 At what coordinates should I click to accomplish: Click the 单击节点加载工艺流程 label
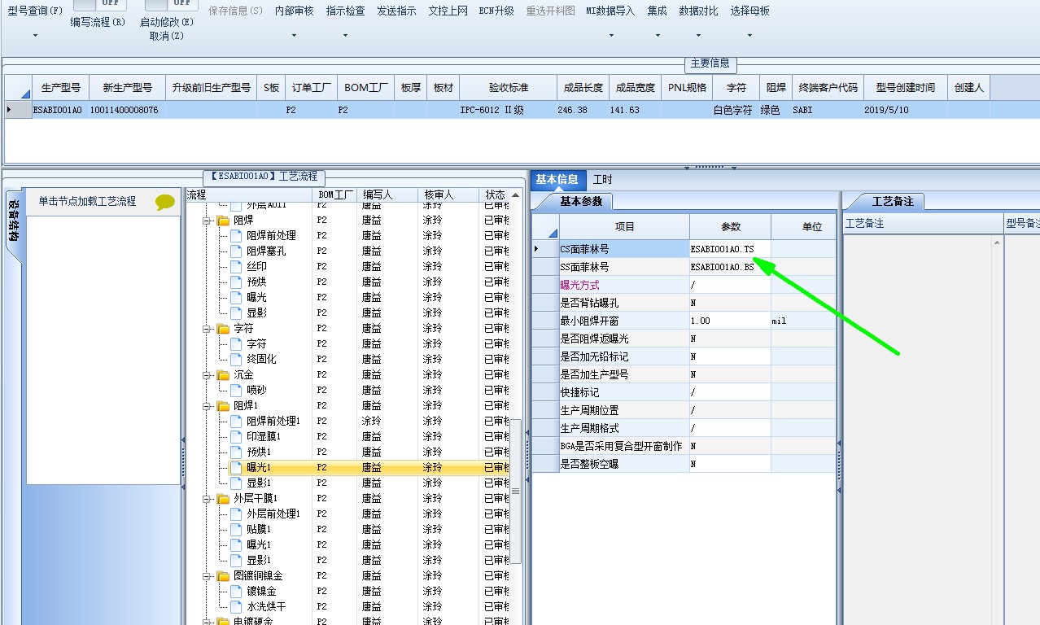[x=87, y=202]
